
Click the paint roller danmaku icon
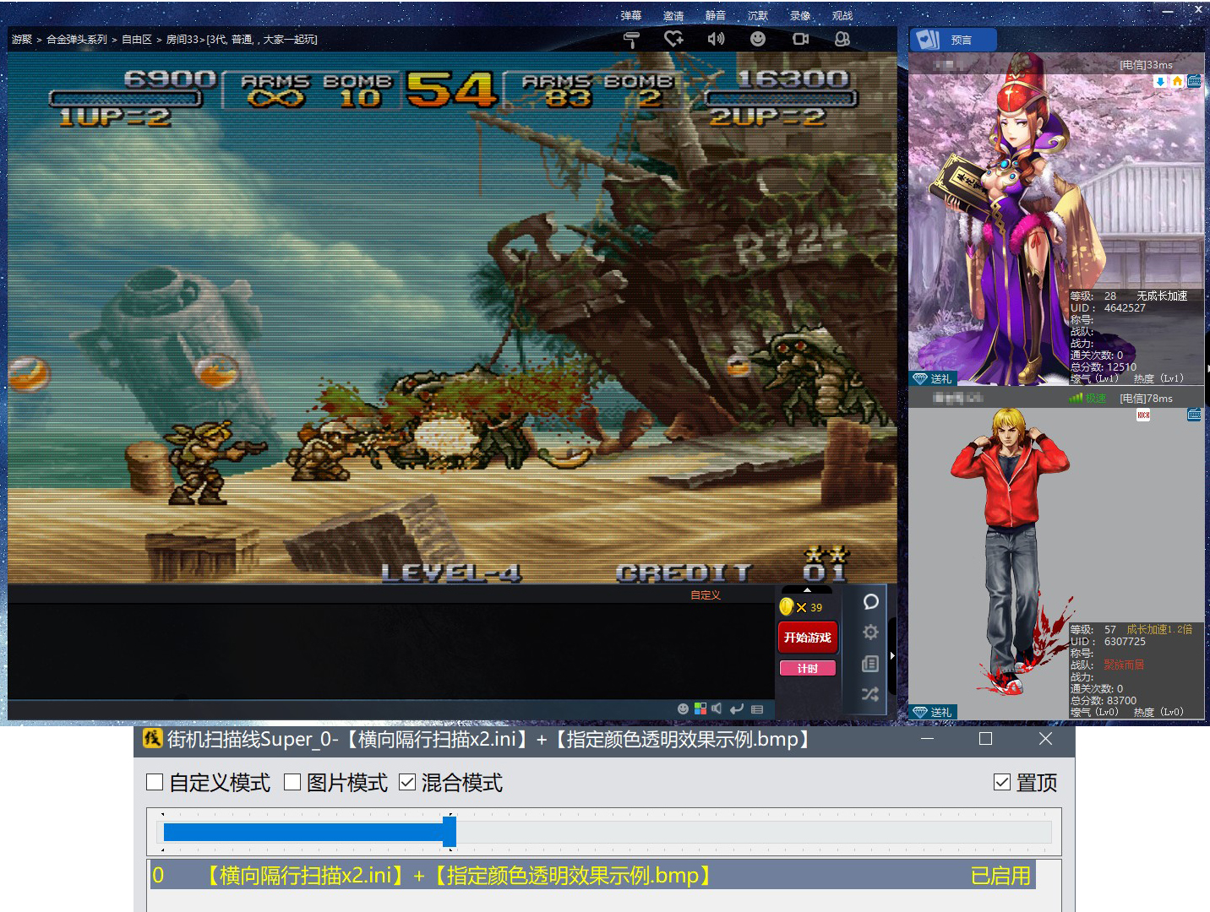[631, 40]
